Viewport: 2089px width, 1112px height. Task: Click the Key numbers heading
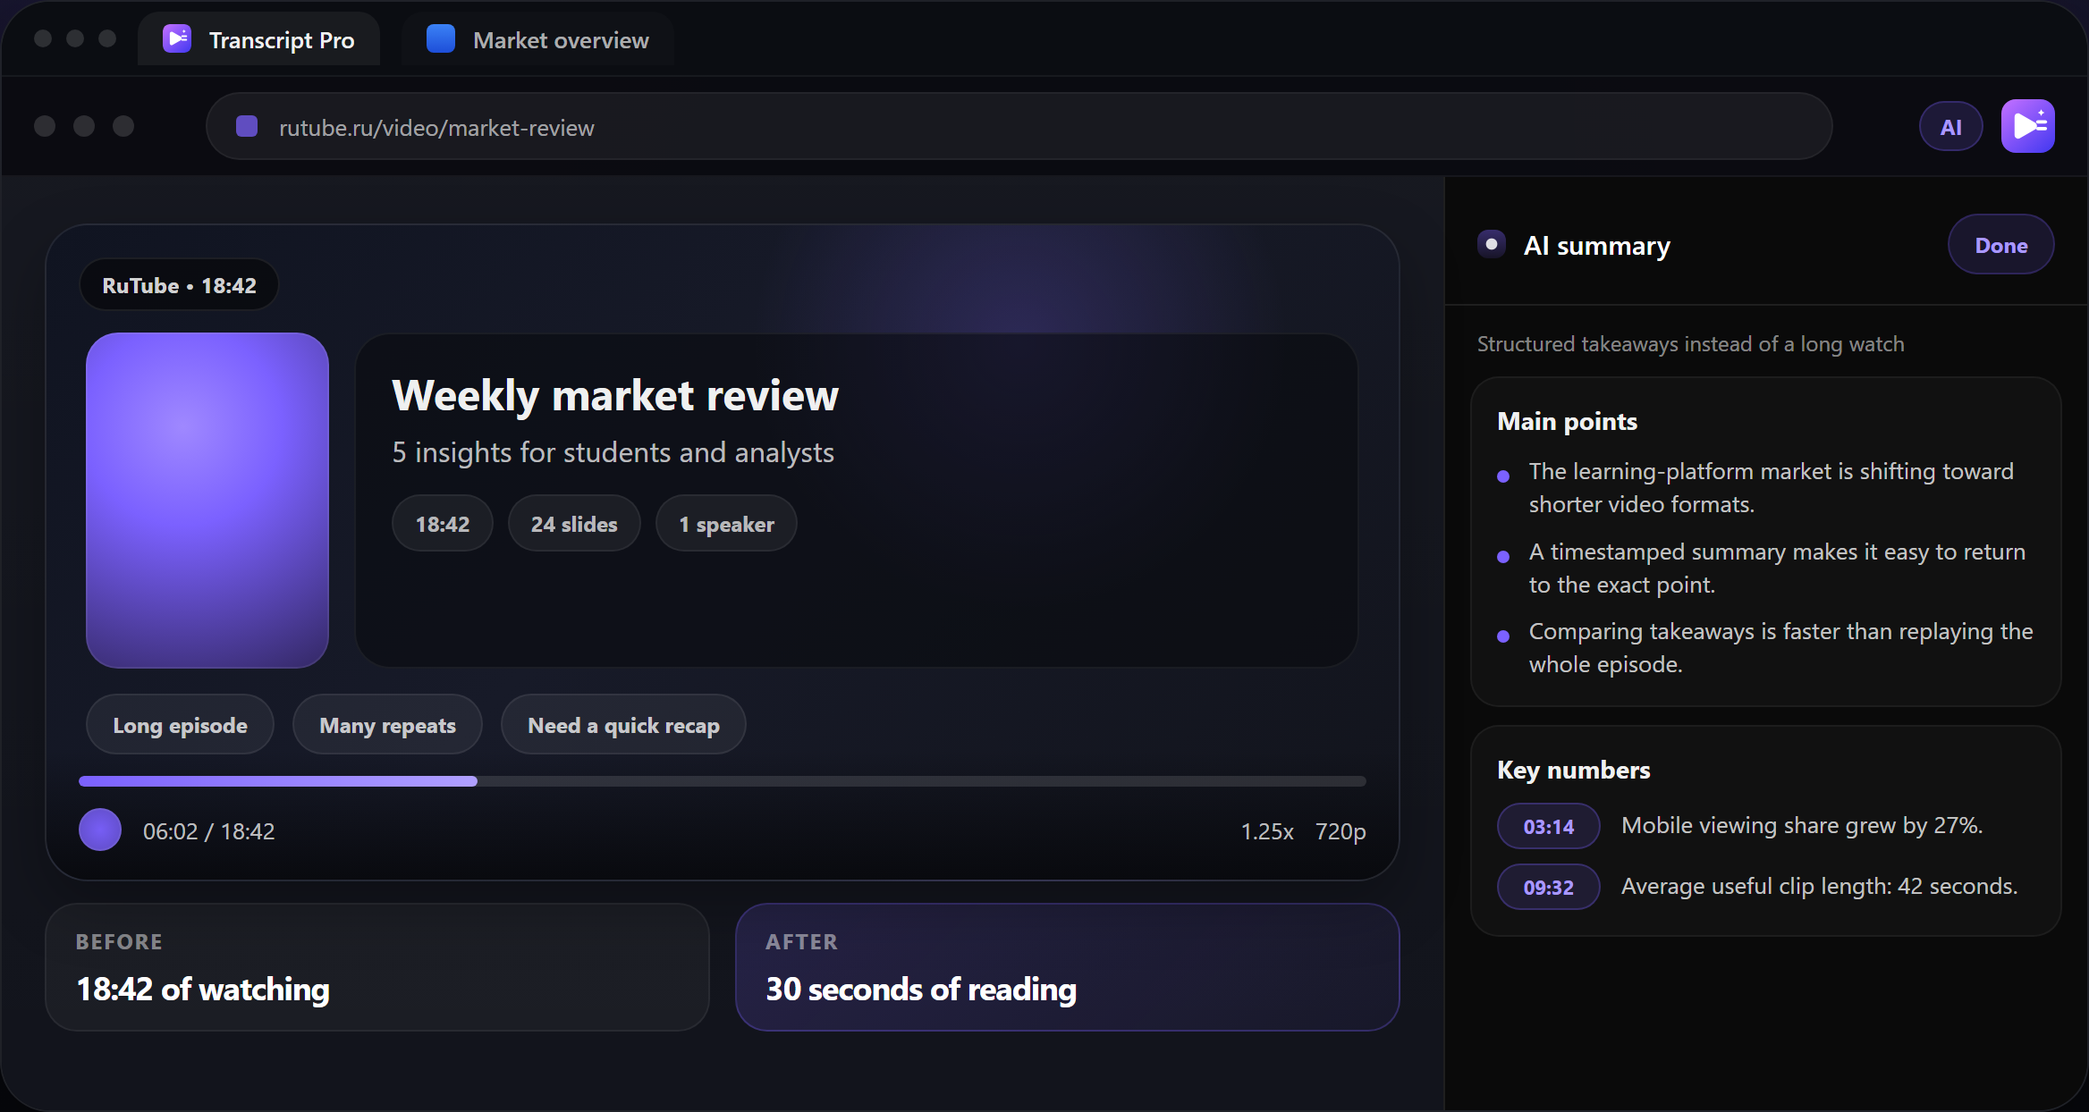tap(1573, 770)
